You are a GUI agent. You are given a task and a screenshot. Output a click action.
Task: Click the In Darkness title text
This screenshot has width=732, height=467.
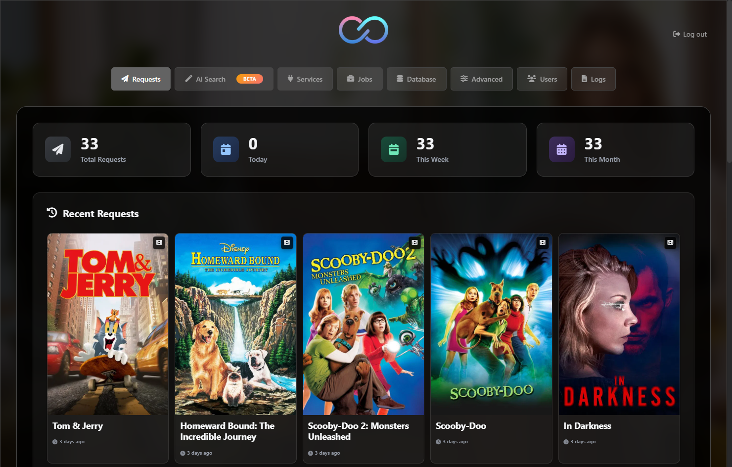click(x=588, y=426)
